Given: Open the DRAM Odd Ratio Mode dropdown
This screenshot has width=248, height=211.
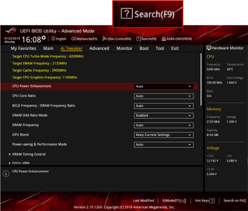Looking at the screenshot, I should point(164,116).
